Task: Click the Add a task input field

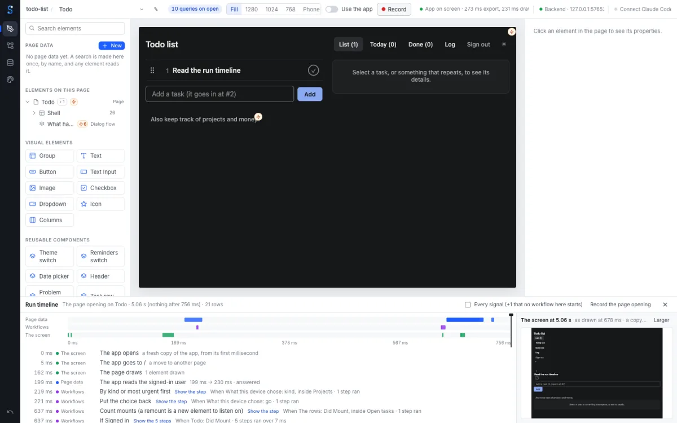Action: click(219, 94)
